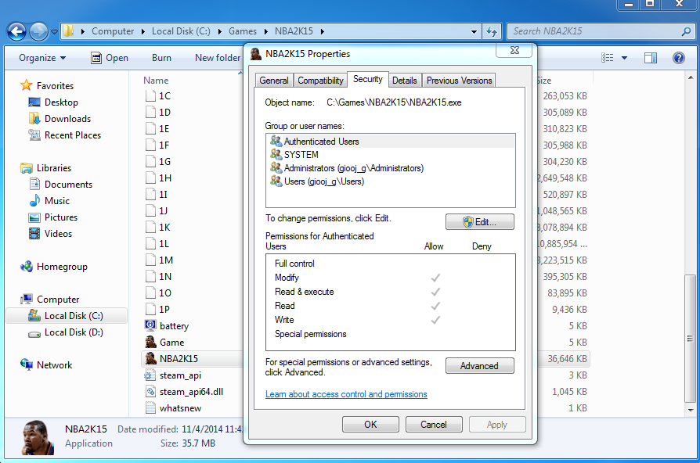The width and height of the screenshot is (700, 463).
Task: Open the Organize menu
Action: (42, 58)
